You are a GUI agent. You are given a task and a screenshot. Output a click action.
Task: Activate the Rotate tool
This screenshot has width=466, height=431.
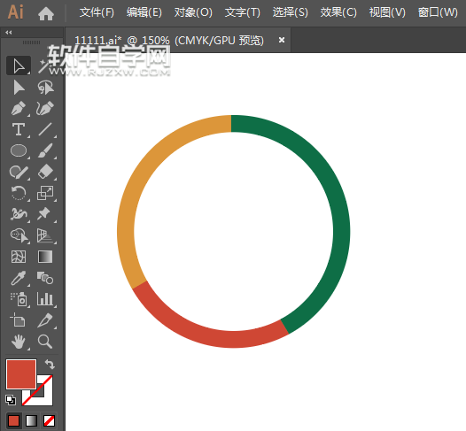pyautogui.click(x=19, y=193)
